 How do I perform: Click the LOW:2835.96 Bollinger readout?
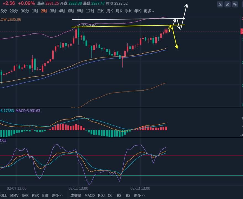11,19
